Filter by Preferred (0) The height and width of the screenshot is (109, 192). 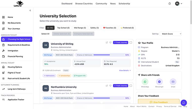127,28
